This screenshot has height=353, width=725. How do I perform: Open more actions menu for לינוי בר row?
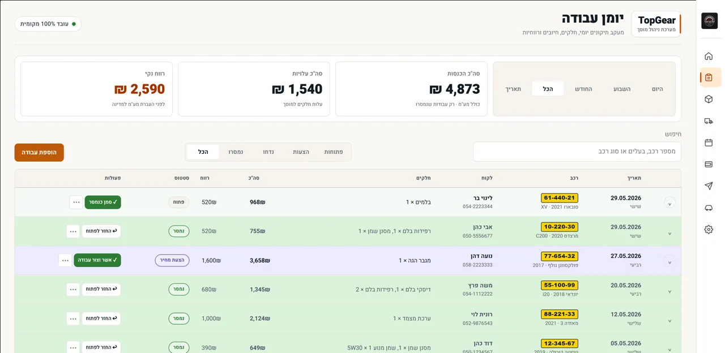[76, 202]
